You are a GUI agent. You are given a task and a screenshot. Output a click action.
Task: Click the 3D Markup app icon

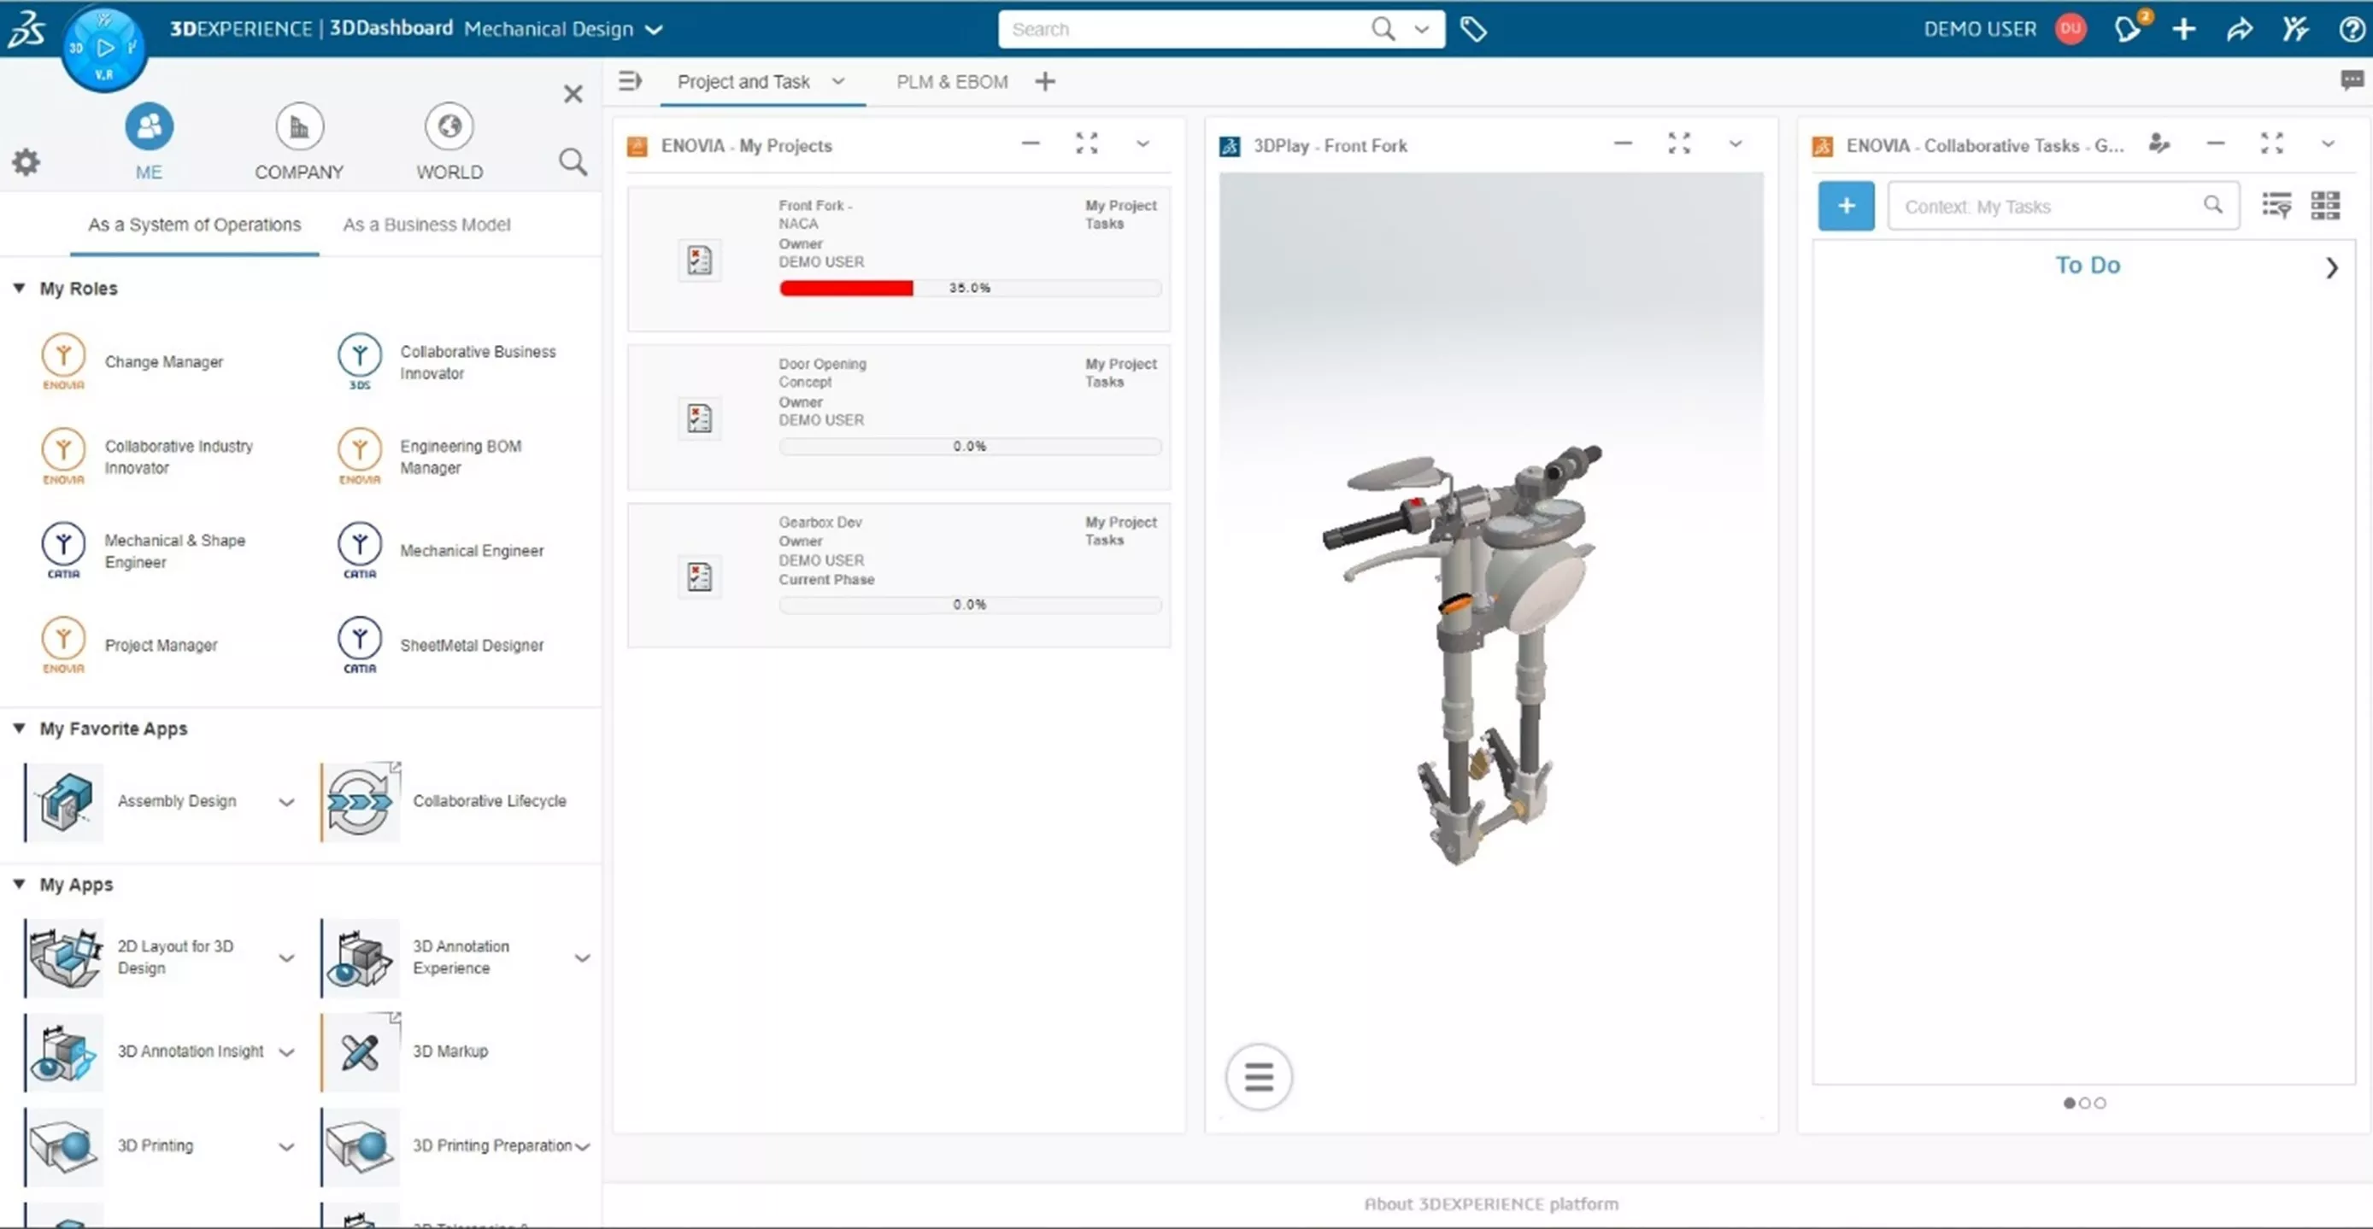pos(359,1051)
